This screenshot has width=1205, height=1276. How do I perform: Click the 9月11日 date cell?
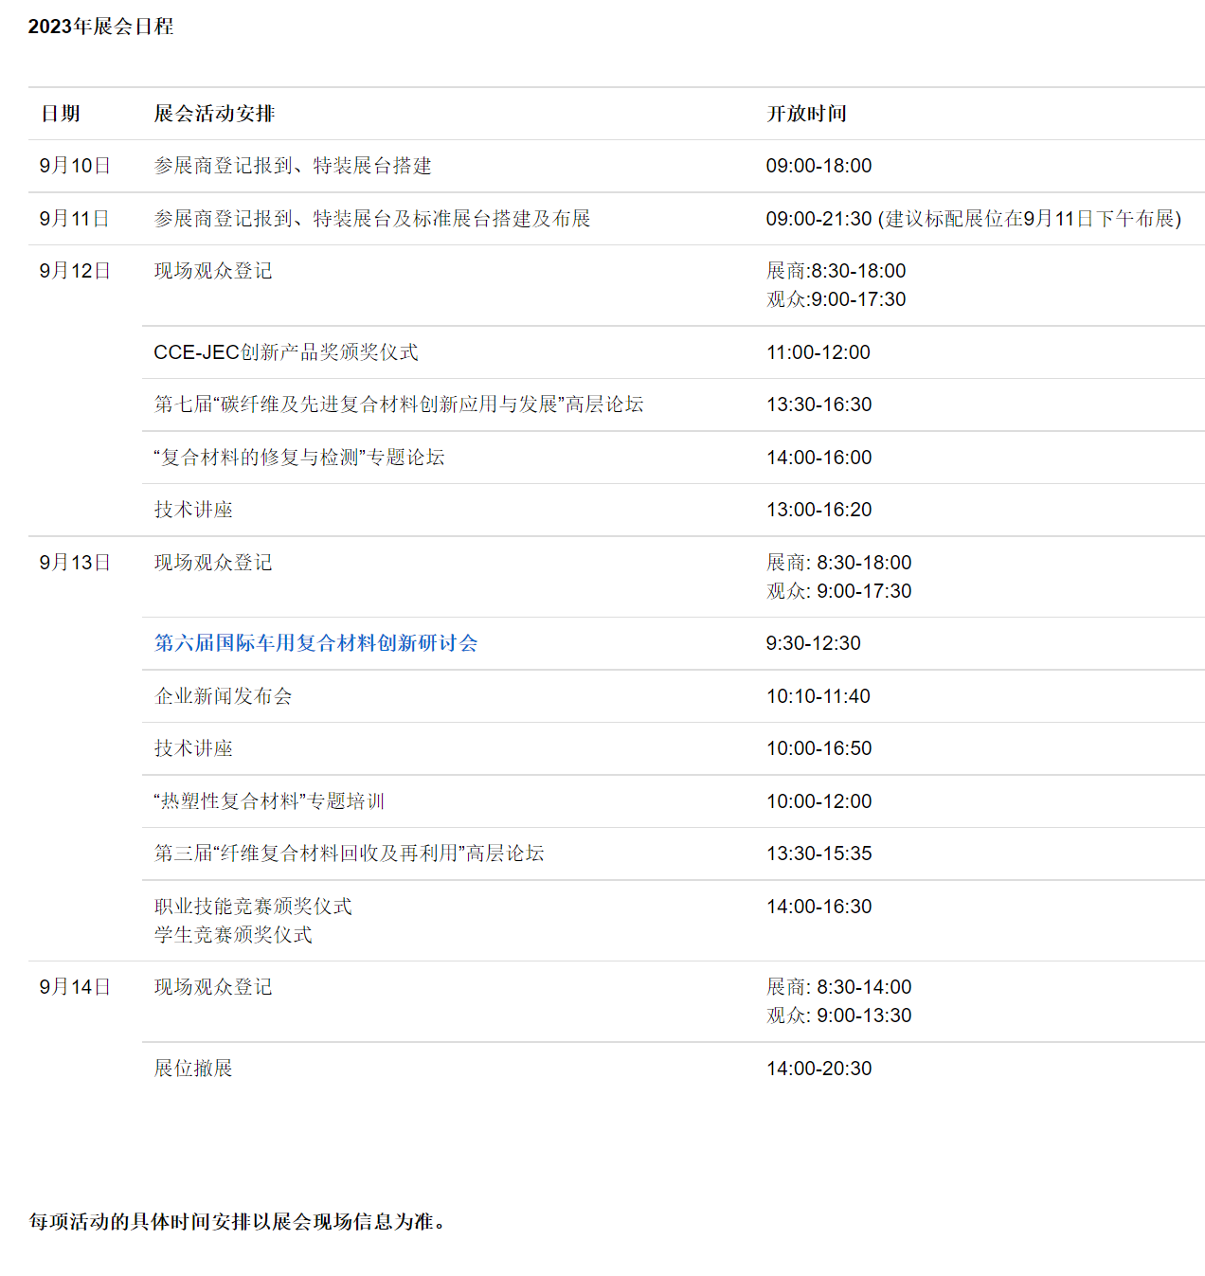pyautogui.click(x=74, y=217)
